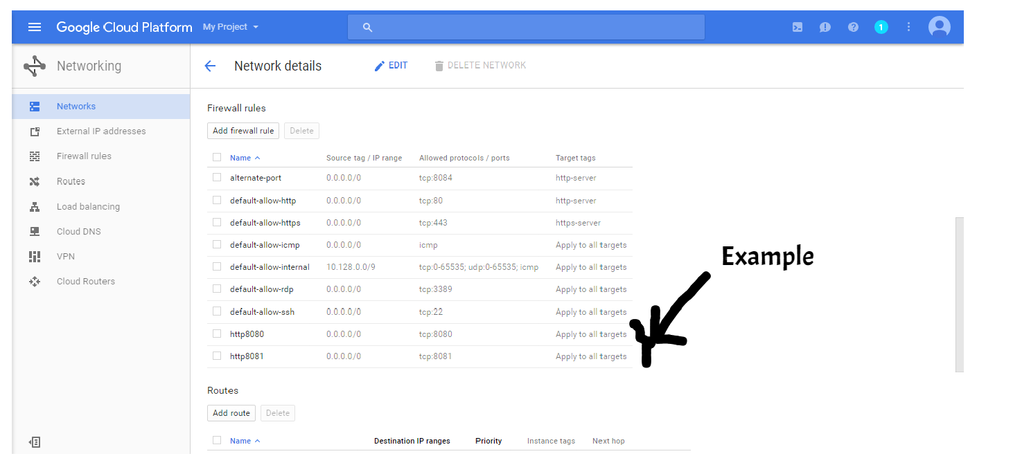
Task: Open the three-dot more options menu
Action: tap(908, 27)
